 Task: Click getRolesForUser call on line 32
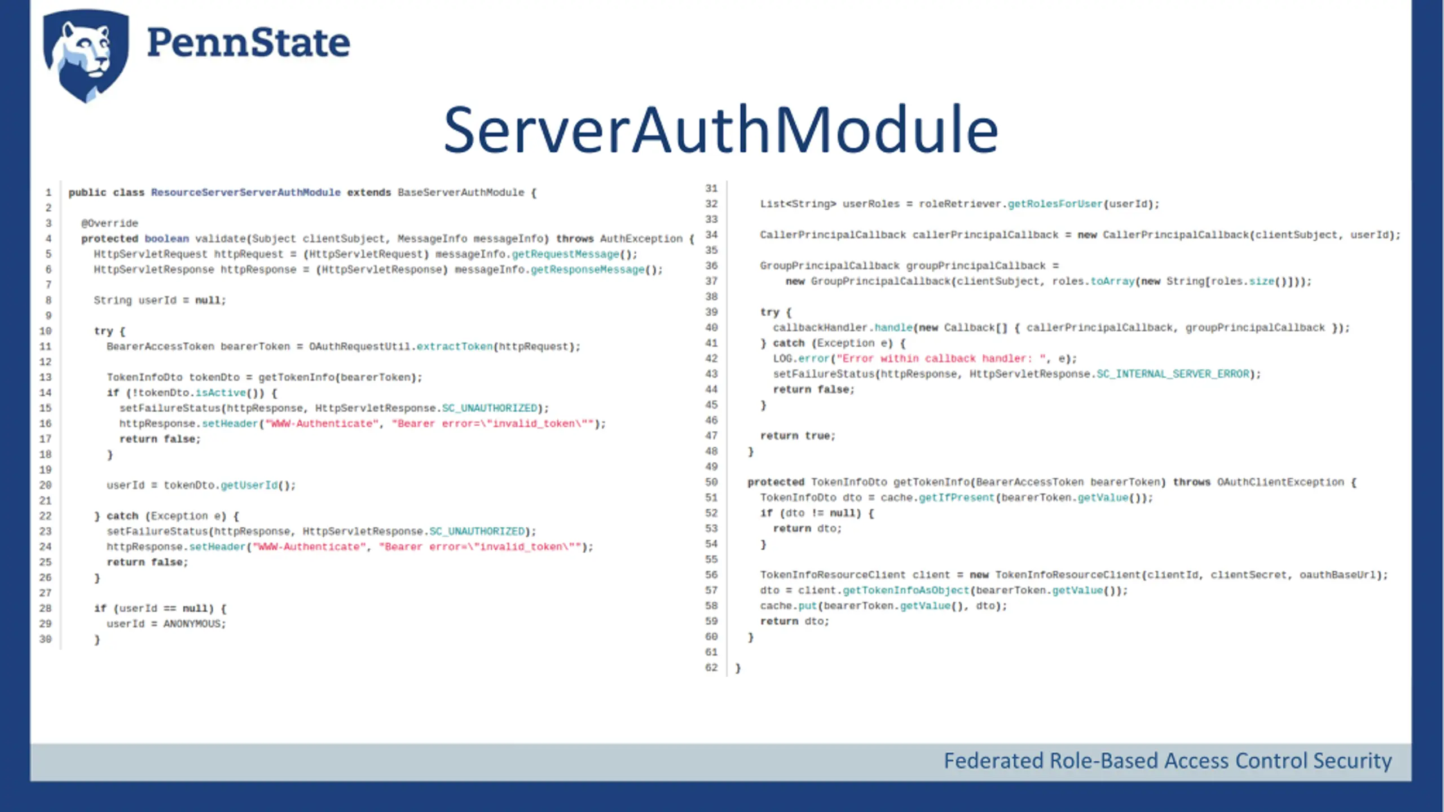1055,204
